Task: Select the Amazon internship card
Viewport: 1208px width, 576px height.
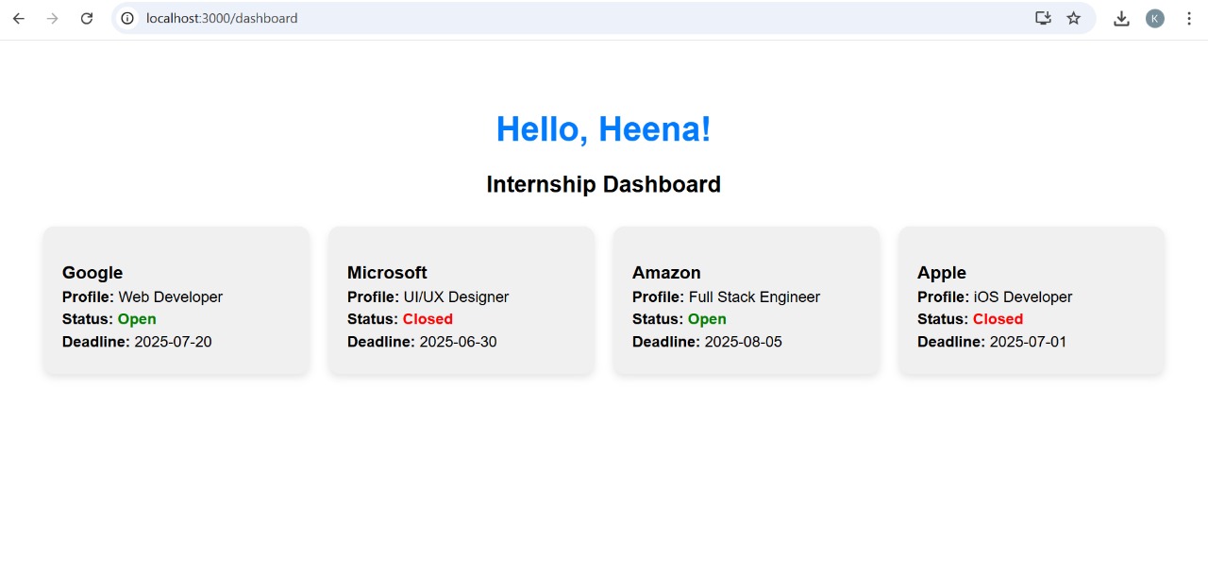Action: [747, 300]
